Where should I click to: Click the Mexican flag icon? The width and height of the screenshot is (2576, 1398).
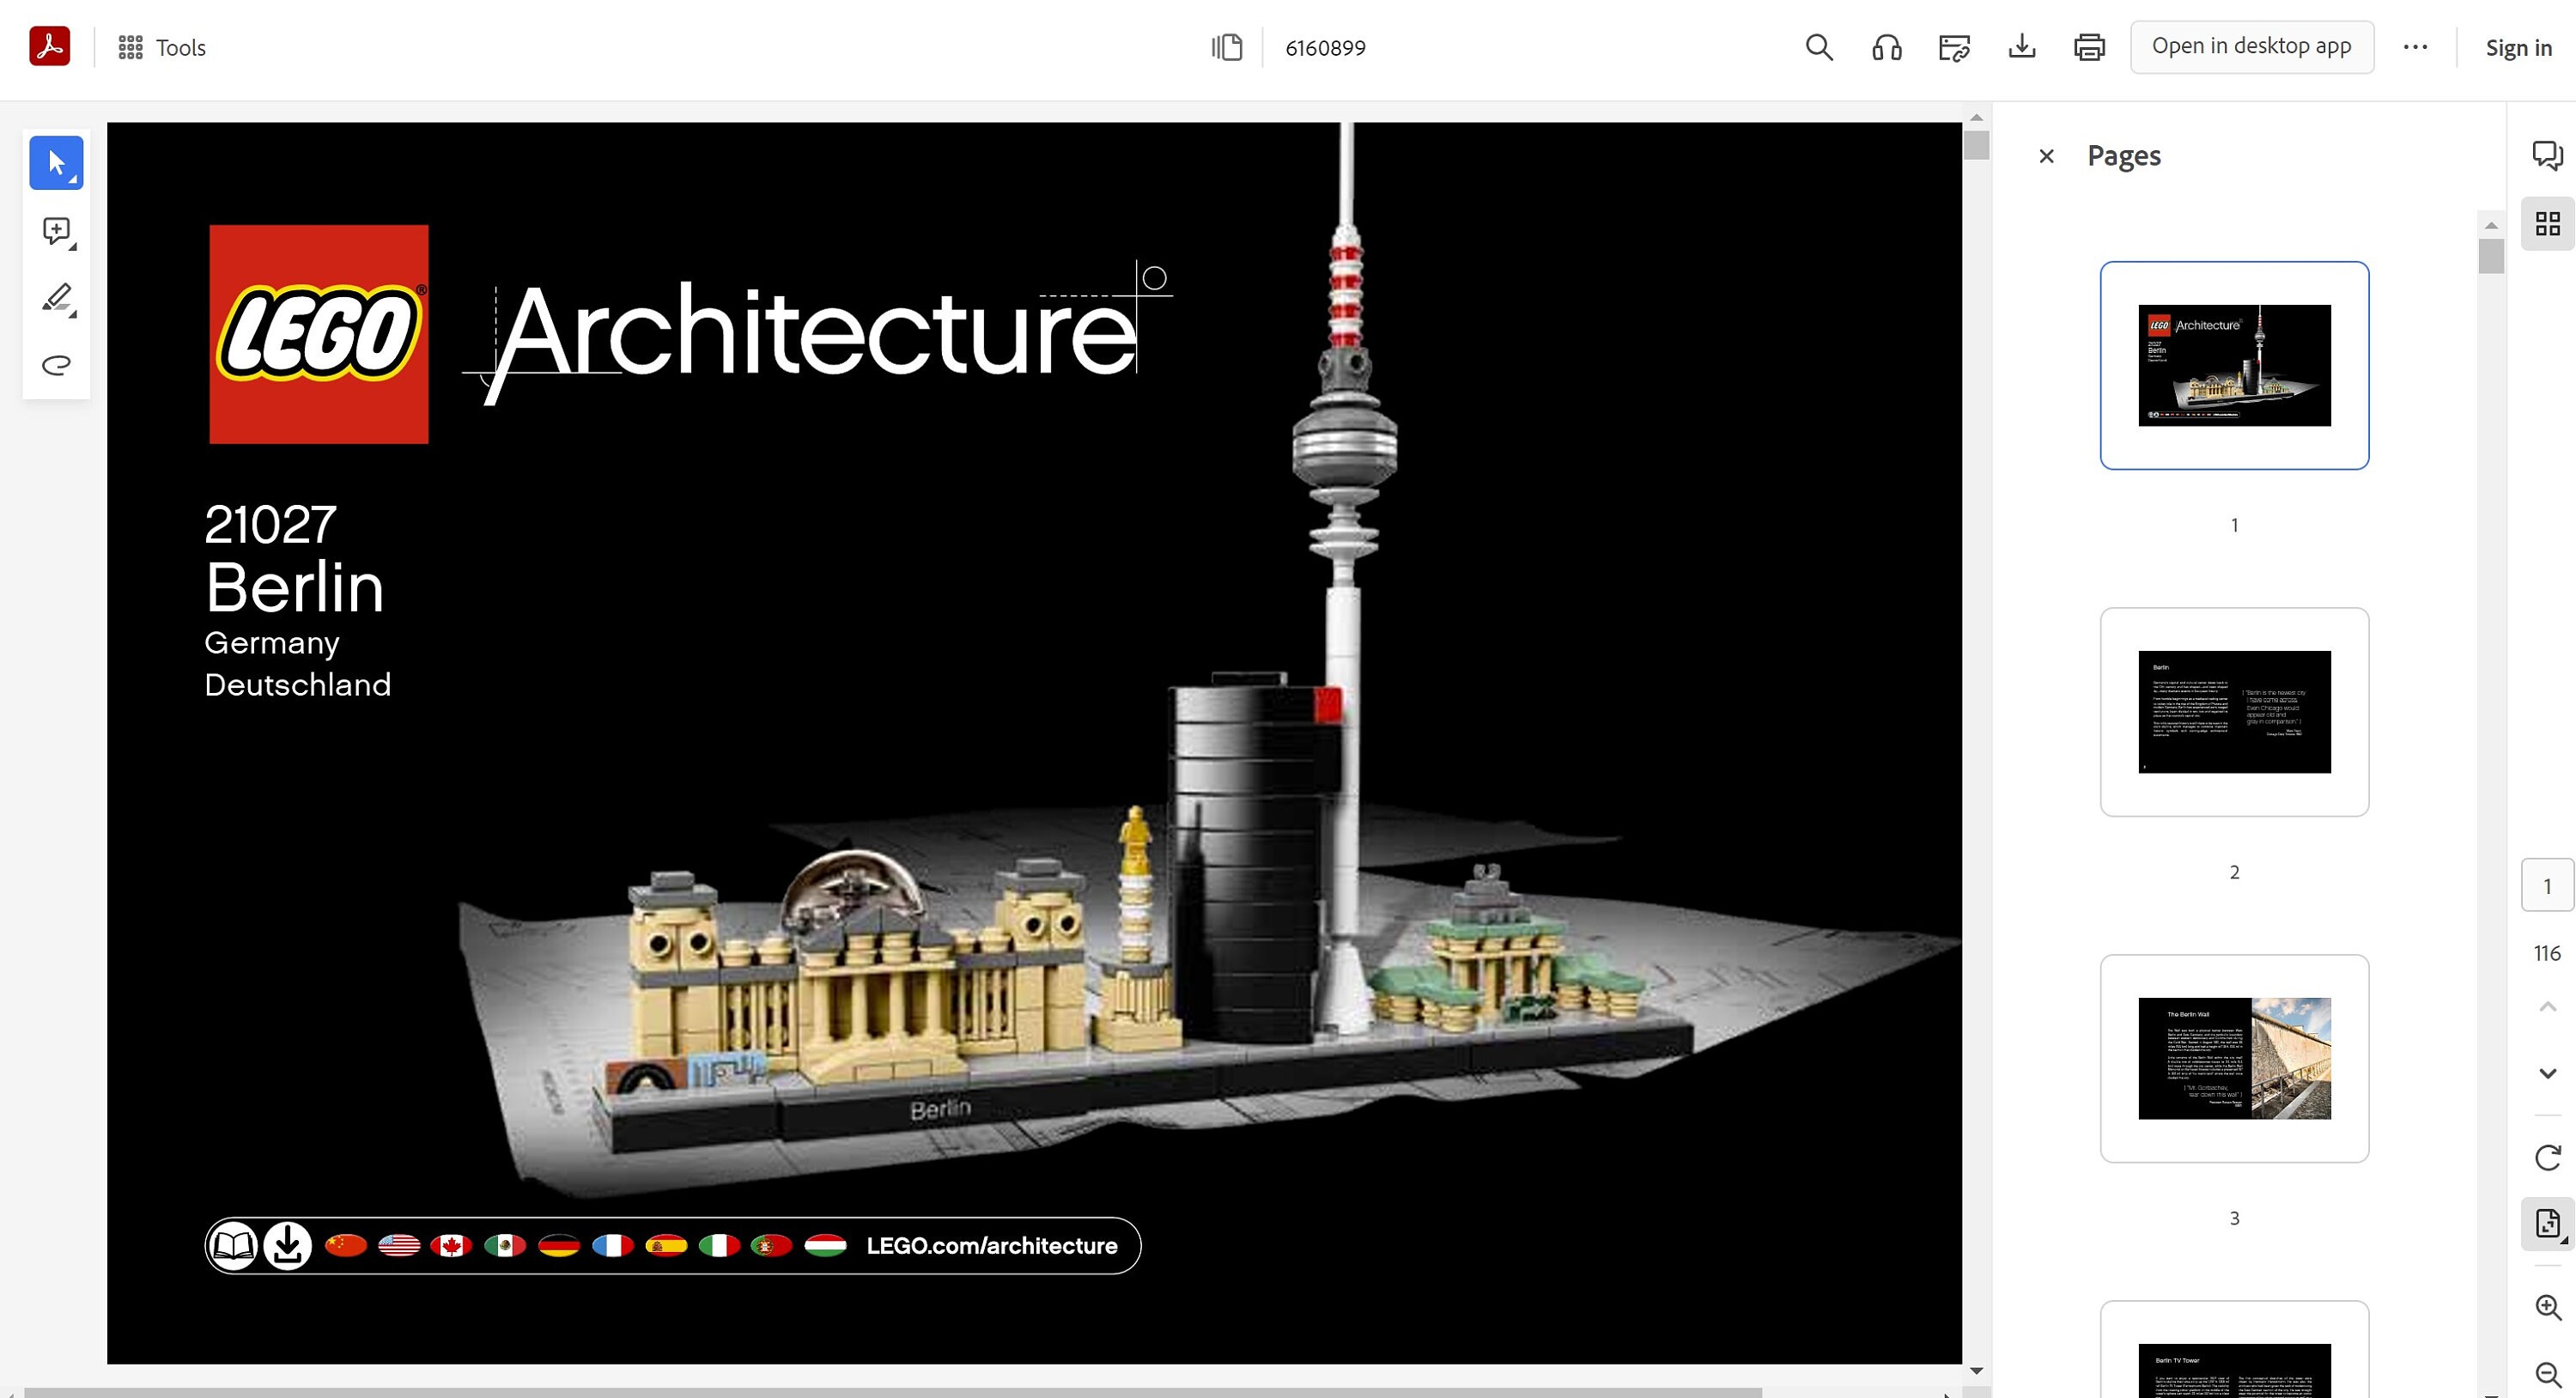pos(505,1246)
